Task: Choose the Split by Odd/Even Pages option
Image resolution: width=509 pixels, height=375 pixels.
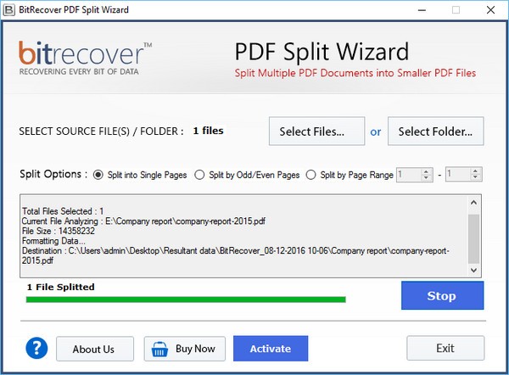Action: [200, 175]
